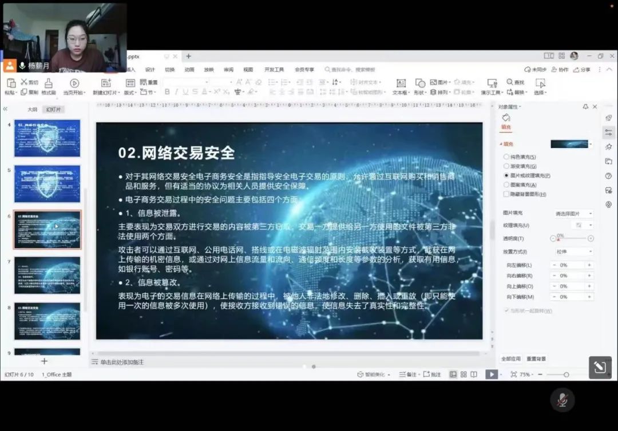This screenshot has height=431, width=618.
Task: Enable 隐藏背景图形 checkbox
Action: [x=506, y=194]
